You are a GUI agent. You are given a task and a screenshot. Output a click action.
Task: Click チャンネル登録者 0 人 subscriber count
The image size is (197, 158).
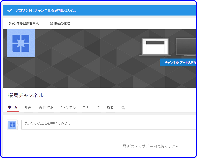(24, 23)
